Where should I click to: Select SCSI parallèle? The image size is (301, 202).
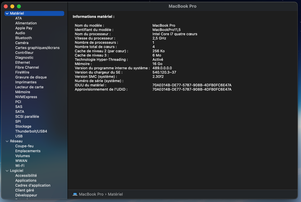(x=27, y=117)
